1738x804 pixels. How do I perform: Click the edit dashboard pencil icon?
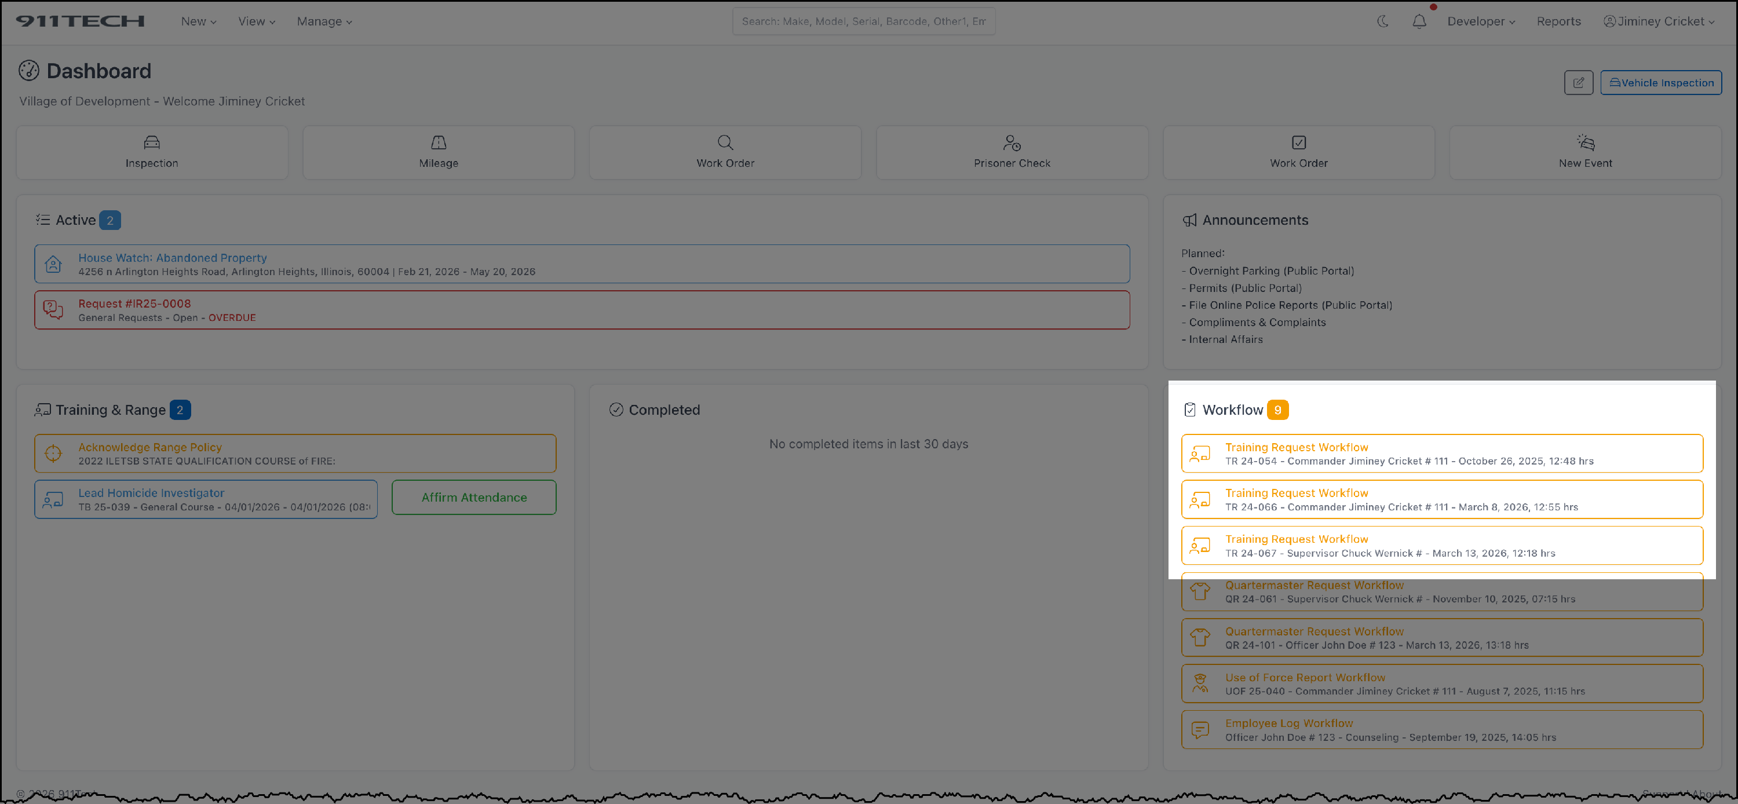point(1578,82)
